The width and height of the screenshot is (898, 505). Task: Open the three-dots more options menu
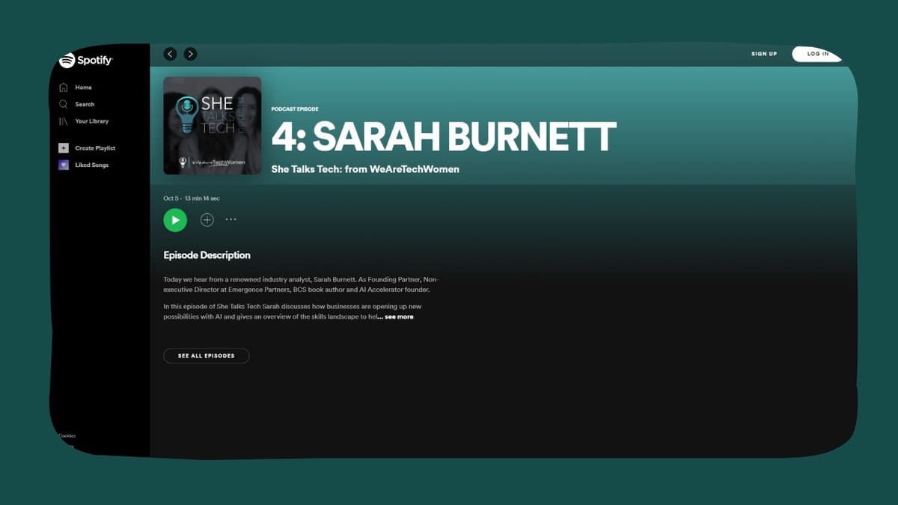230,220
